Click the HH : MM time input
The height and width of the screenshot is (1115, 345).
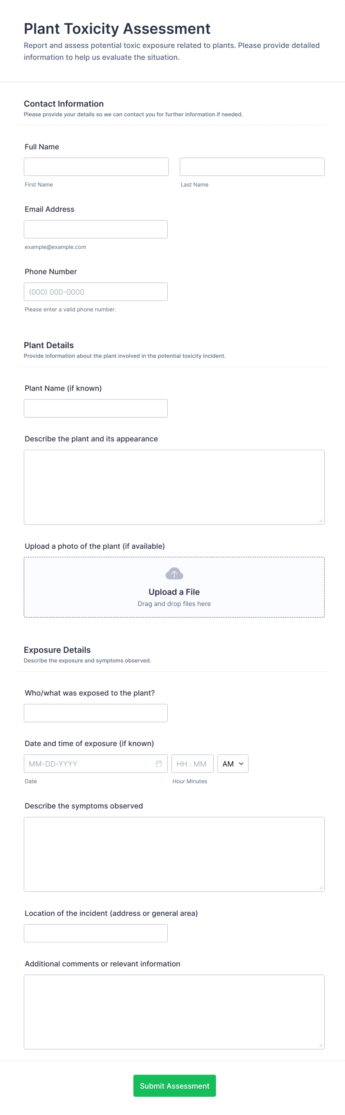click(x=192, y=764)
